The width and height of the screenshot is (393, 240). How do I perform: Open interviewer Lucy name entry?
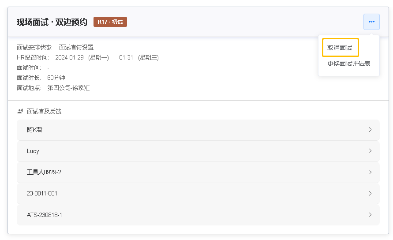[33, 151]
